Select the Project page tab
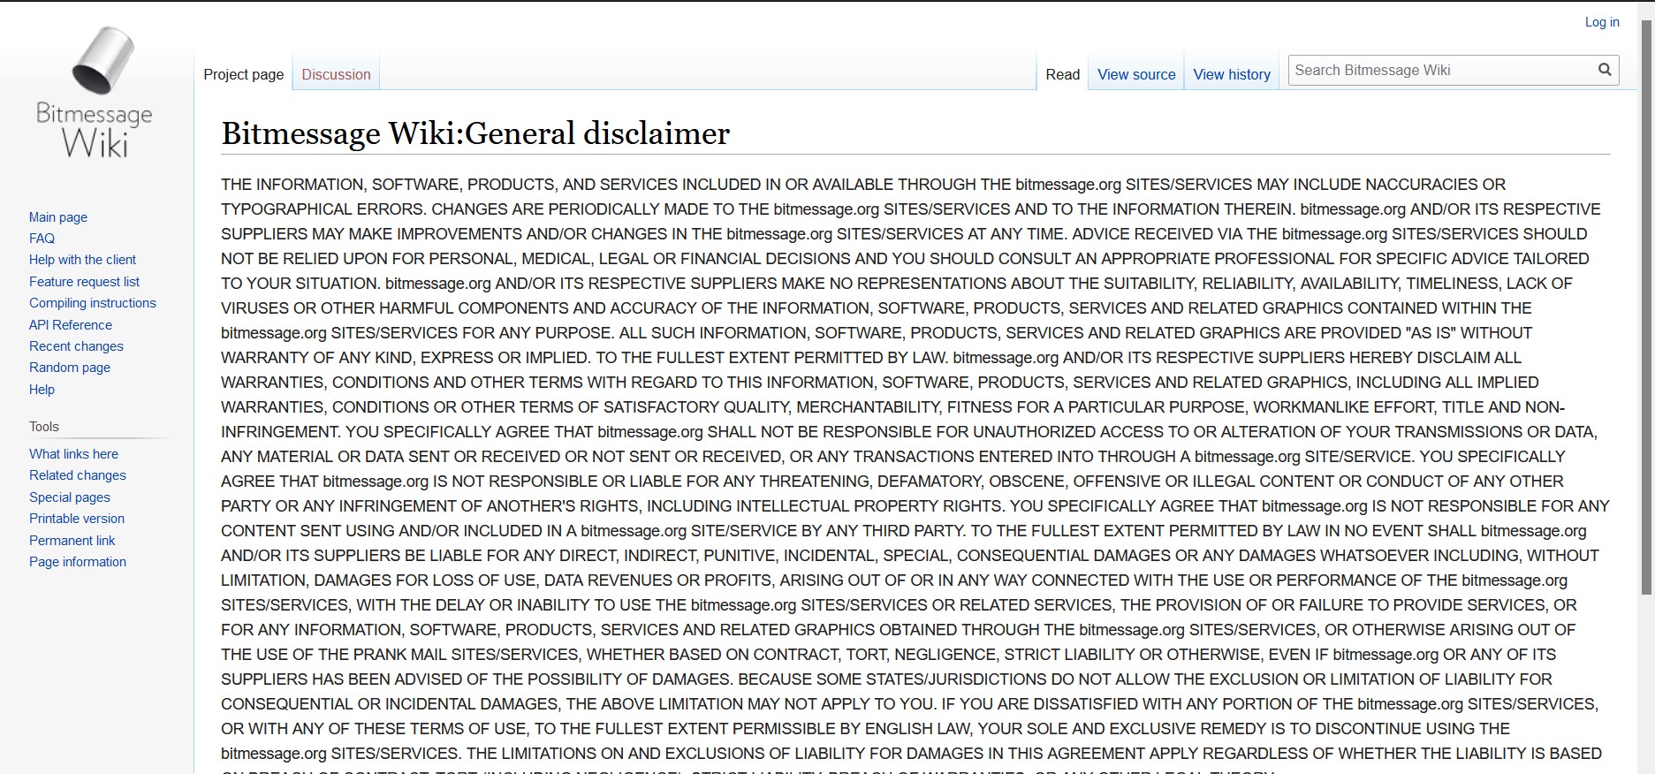Screen dimensions: 1655x774 (244, 74)
